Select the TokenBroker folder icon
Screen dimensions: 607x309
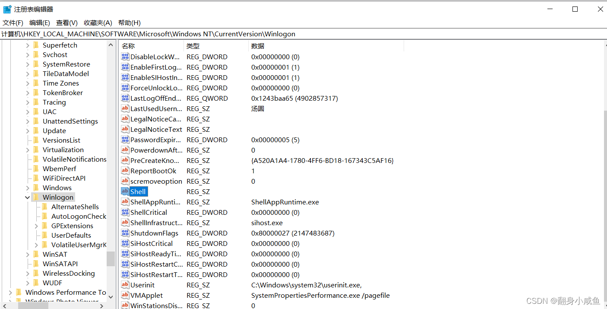36,92
